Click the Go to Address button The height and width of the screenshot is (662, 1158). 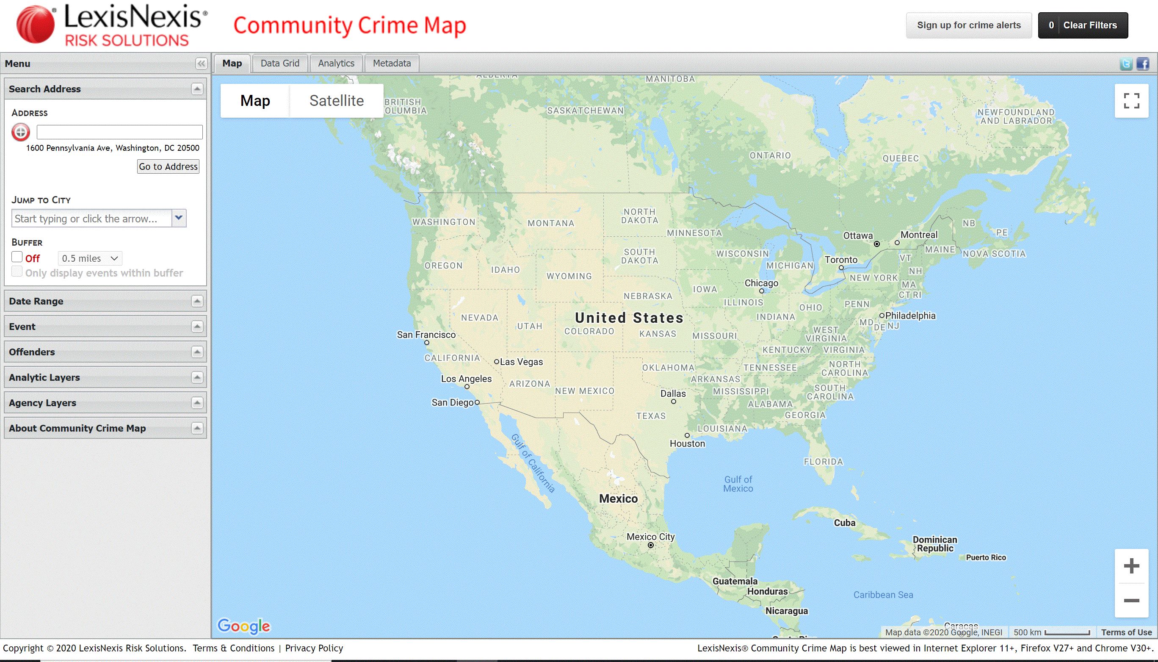pyautogui.click(x=167, y=166)
